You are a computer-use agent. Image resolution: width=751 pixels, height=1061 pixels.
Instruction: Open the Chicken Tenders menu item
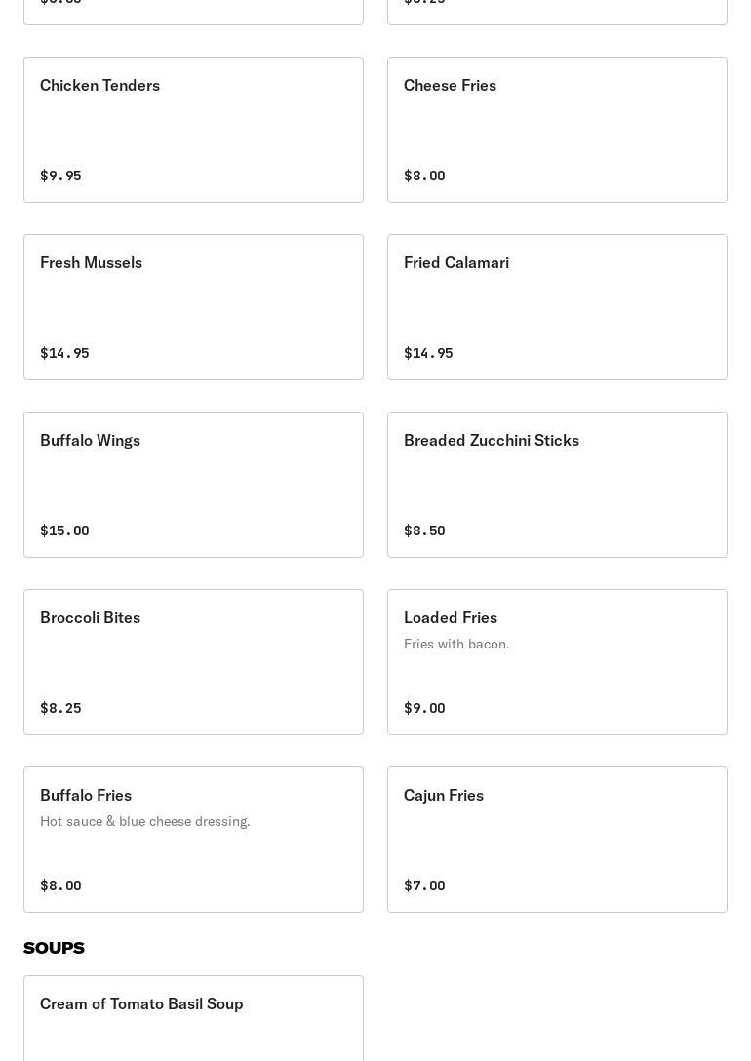(193, 130)
